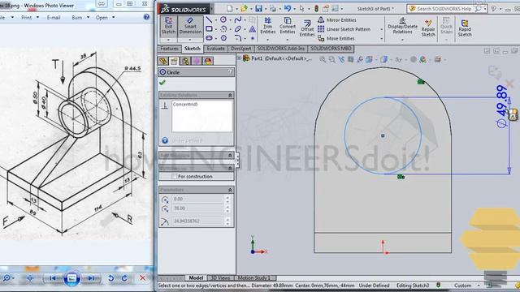Select the Ellipse sketch tool

point(238,29)
